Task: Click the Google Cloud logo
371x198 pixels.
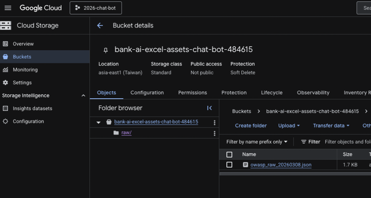Action: pos(41,8)
